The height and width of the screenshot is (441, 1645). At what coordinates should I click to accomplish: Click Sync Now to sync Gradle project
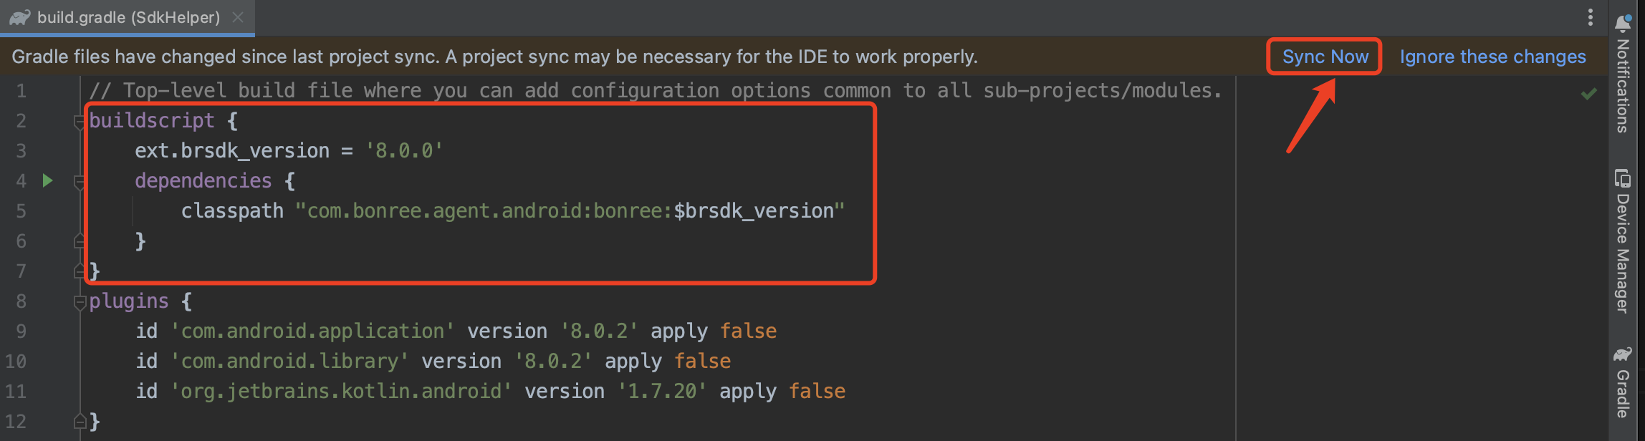click(x=1325, y=57)
